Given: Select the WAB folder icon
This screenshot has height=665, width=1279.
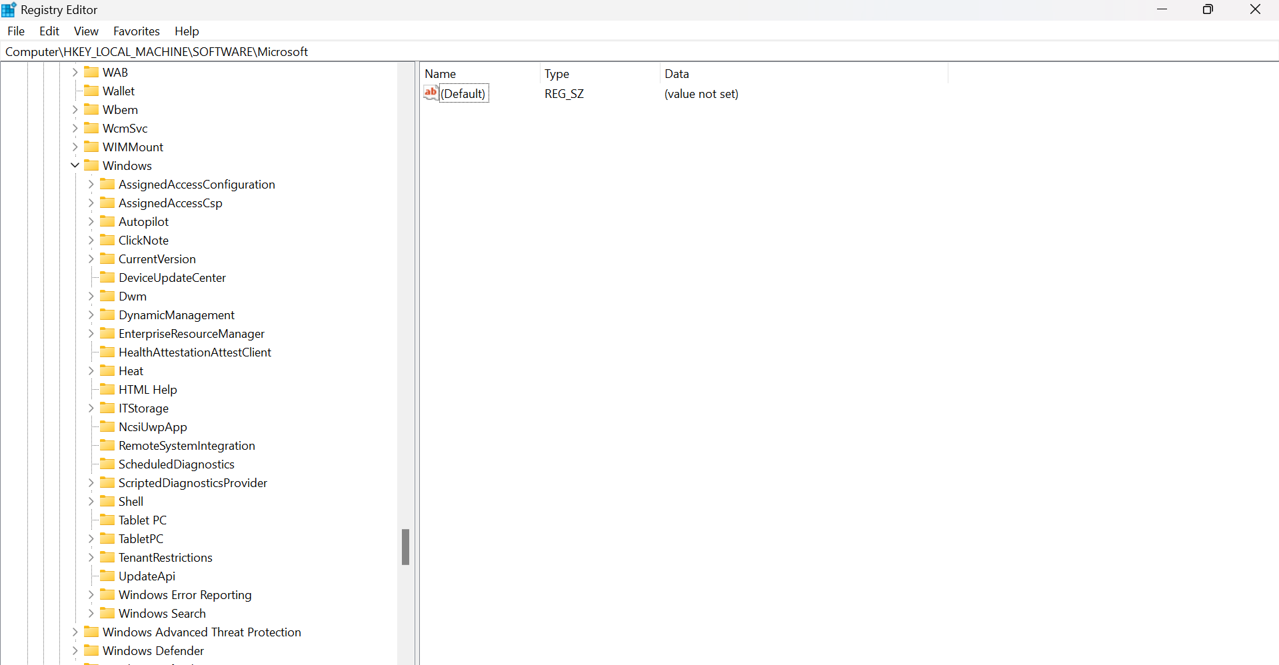Looking at the screenshot, I should click(91, 71).
